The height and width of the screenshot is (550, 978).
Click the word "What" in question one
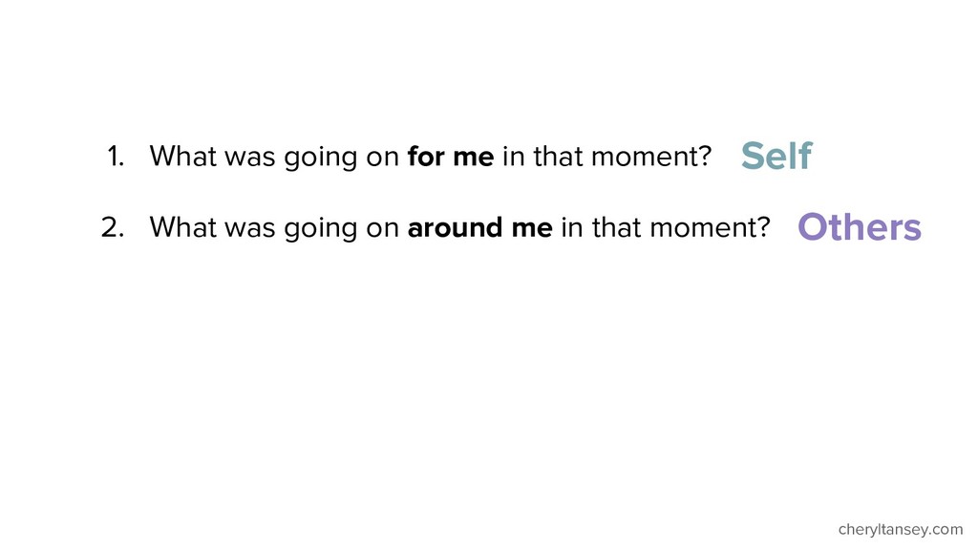click(x=182, y=156)
